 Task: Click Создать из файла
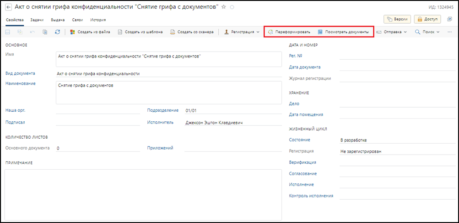pyautogui.click(x=90, y=32)
